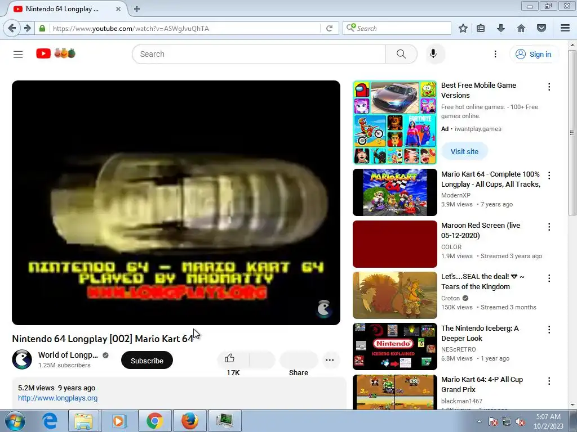
Task: Bookmark this page with the star icon
Action: tap(463, 28)
